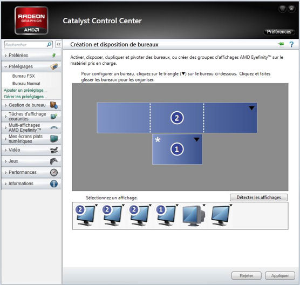Open help with the question mark icon

coord(291,44)
